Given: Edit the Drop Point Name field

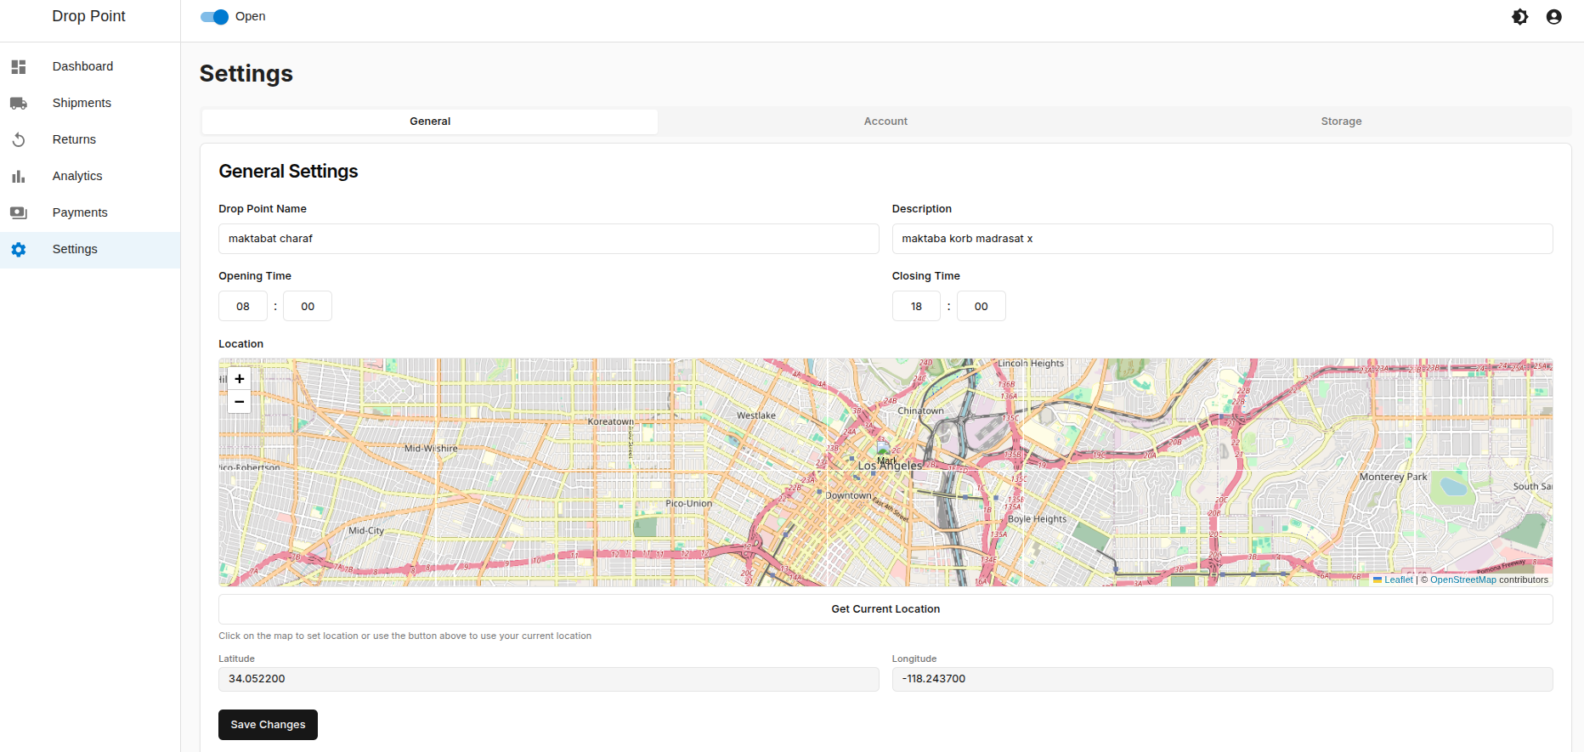Looking at the screenshot, I should tap(548, 239).
